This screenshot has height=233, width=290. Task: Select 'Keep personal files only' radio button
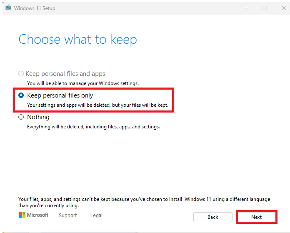(x=21, y=95)
